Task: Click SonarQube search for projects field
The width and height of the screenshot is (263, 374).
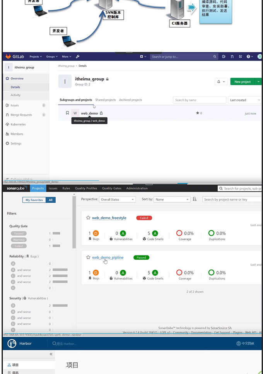Action: tap(240, 188)
